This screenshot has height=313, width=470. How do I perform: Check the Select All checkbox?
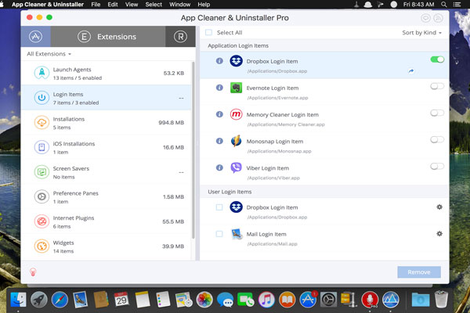(208, 33)
